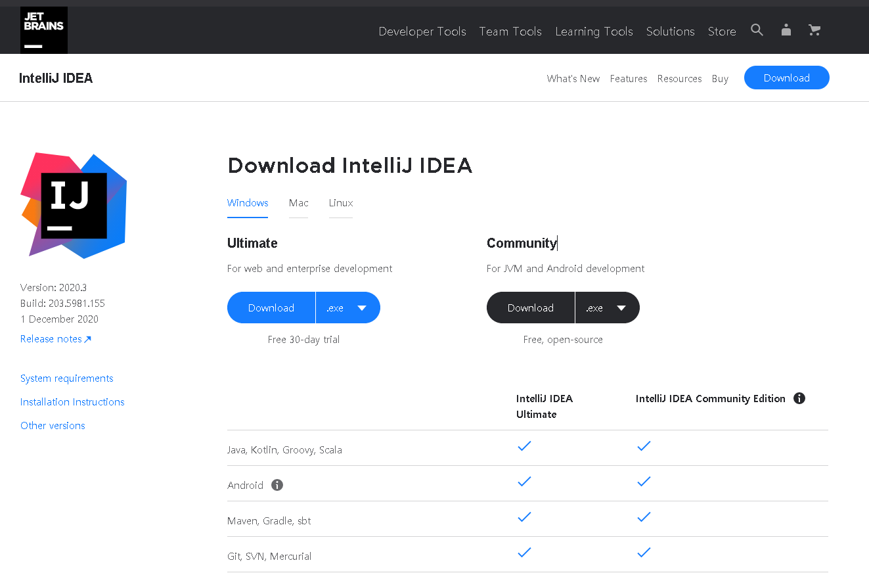869x573 pixels.
Task: Click Community checkmark in Maven, Gradle row
Action: [x=644, y=517]
